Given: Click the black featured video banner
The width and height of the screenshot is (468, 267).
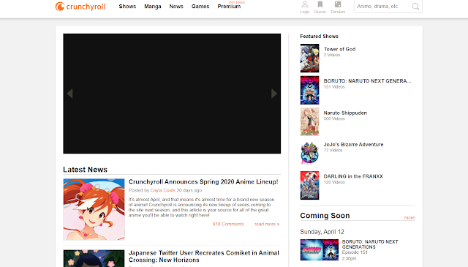Looking at the screenshot, I should pos(172,94).
